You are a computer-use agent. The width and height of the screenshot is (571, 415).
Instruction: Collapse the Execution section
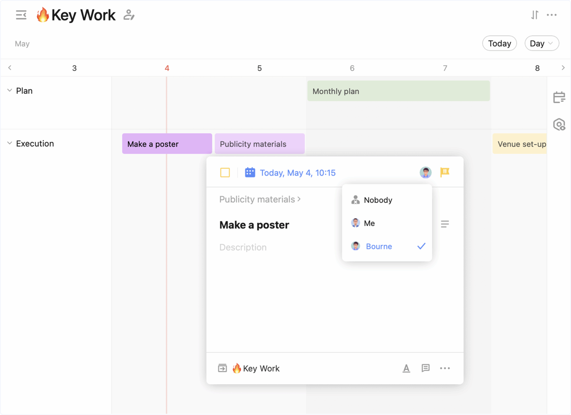tap(9, 143)
